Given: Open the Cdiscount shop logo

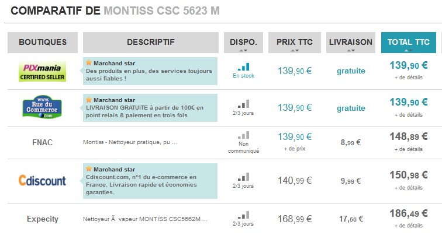Looking at the screenshot, I should [42, 180].
